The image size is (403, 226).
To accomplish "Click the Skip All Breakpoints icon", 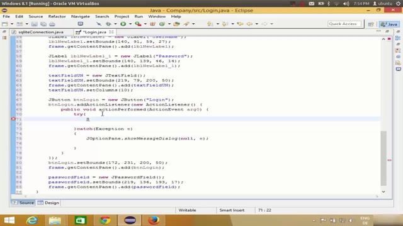I will point(99,24).
